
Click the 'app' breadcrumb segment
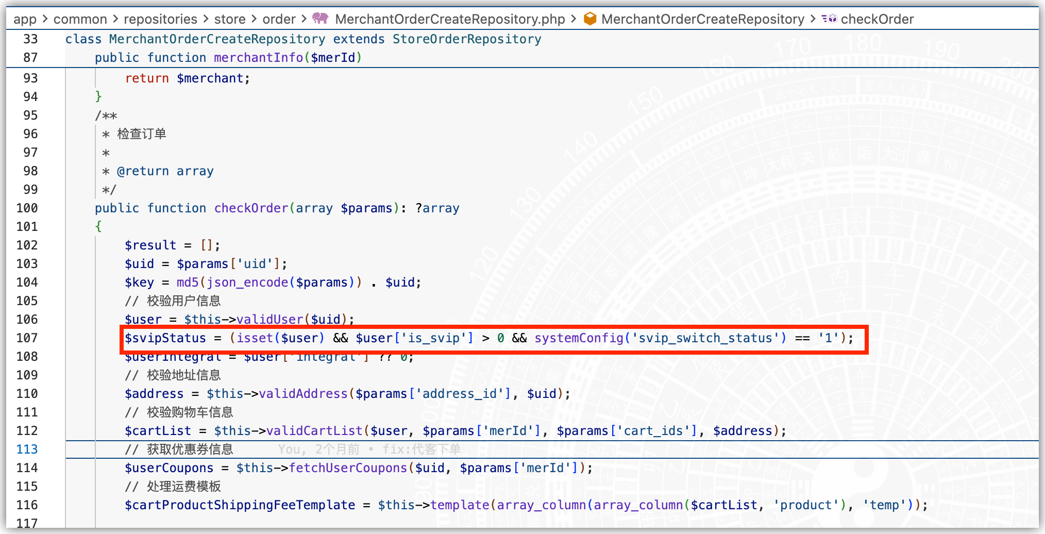(25, 19)
